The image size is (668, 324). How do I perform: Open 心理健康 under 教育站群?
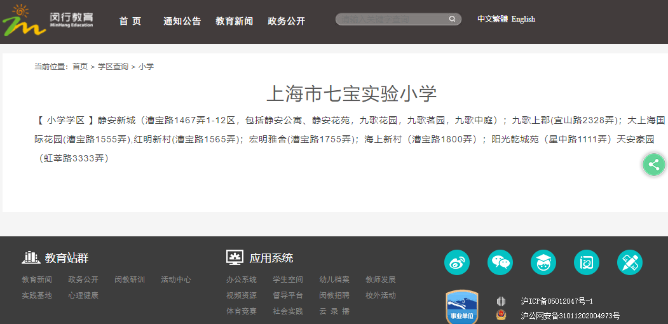pyautogui.click(x=83, y=295)
